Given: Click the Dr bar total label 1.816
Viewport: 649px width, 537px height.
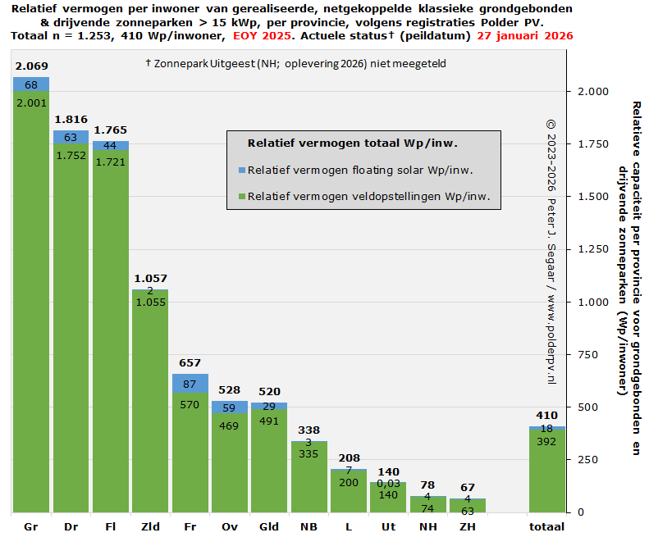Looking at the screenshot, I should (x=71, y=120).
